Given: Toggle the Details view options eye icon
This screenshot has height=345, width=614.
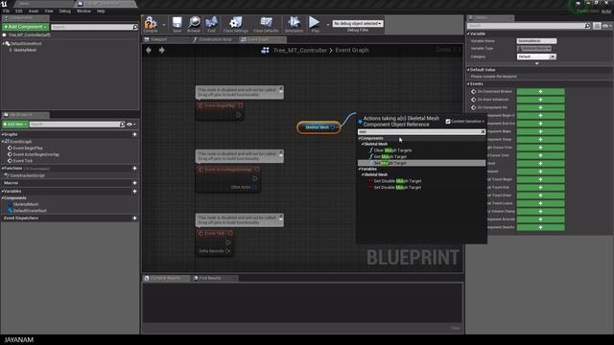Looking at the screenshot, I should click(606, 26).
